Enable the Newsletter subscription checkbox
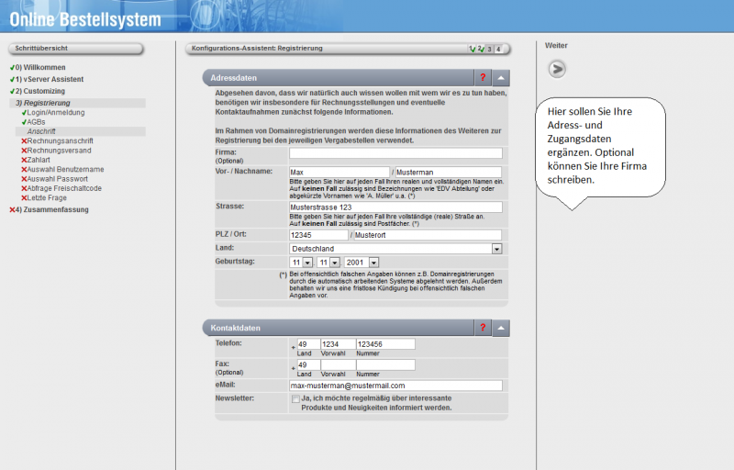Image resolution: width=734 pixels, height=470 pixels. [x=295, y=399]
